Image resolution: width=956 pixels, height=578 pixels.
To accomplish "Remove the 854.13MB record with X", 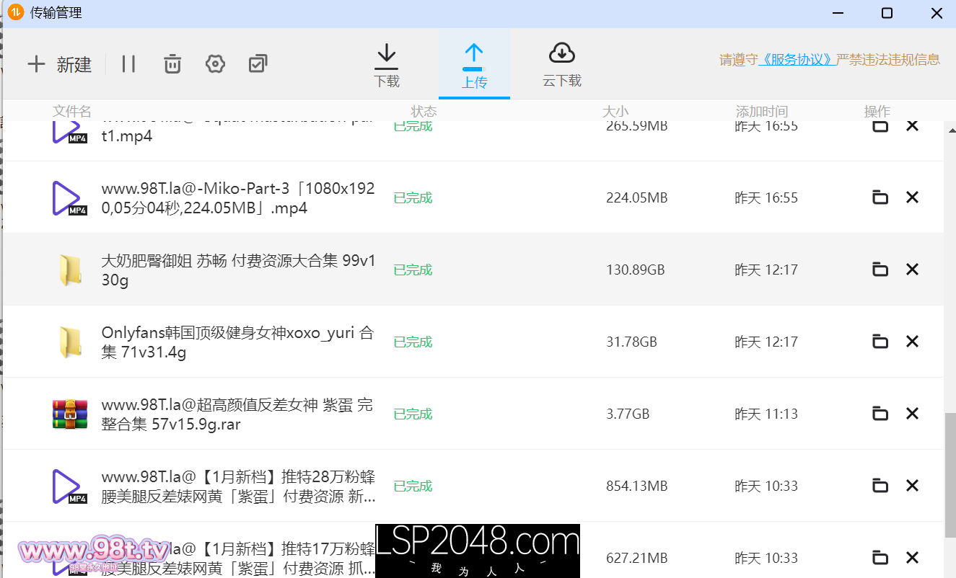I will pyautogui.click(x=912, y=486).
